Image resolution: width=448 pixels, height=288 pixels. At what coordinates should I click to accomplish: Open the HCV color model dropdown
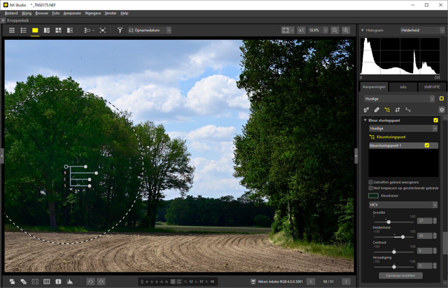403,205
